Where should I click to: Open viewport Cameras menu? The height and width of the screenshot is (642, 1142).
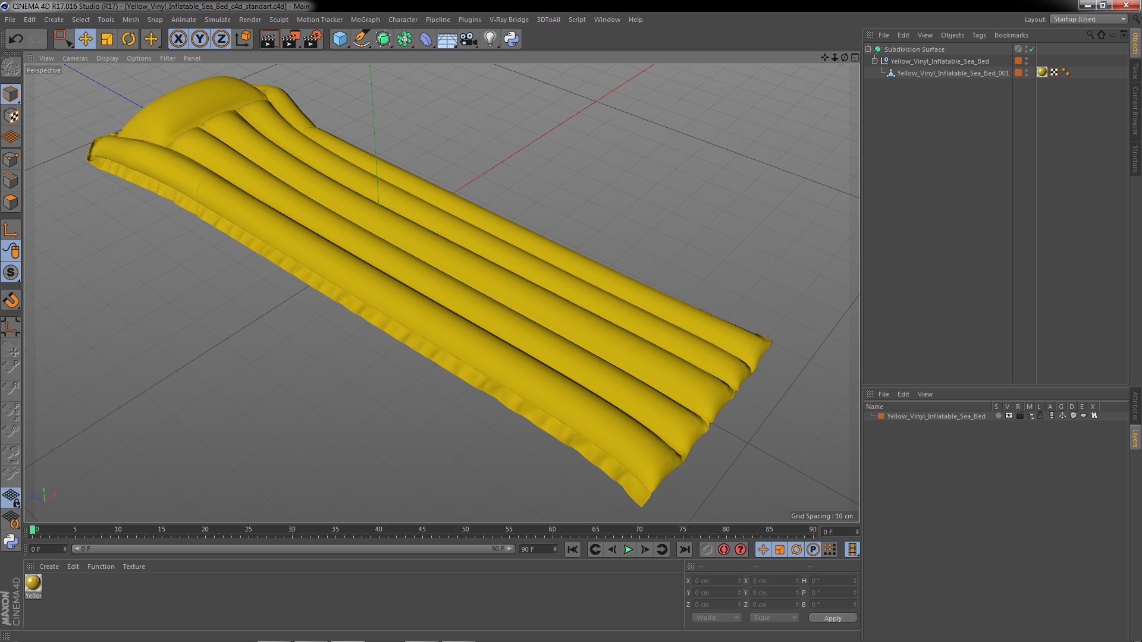click(x=75, y=58)
